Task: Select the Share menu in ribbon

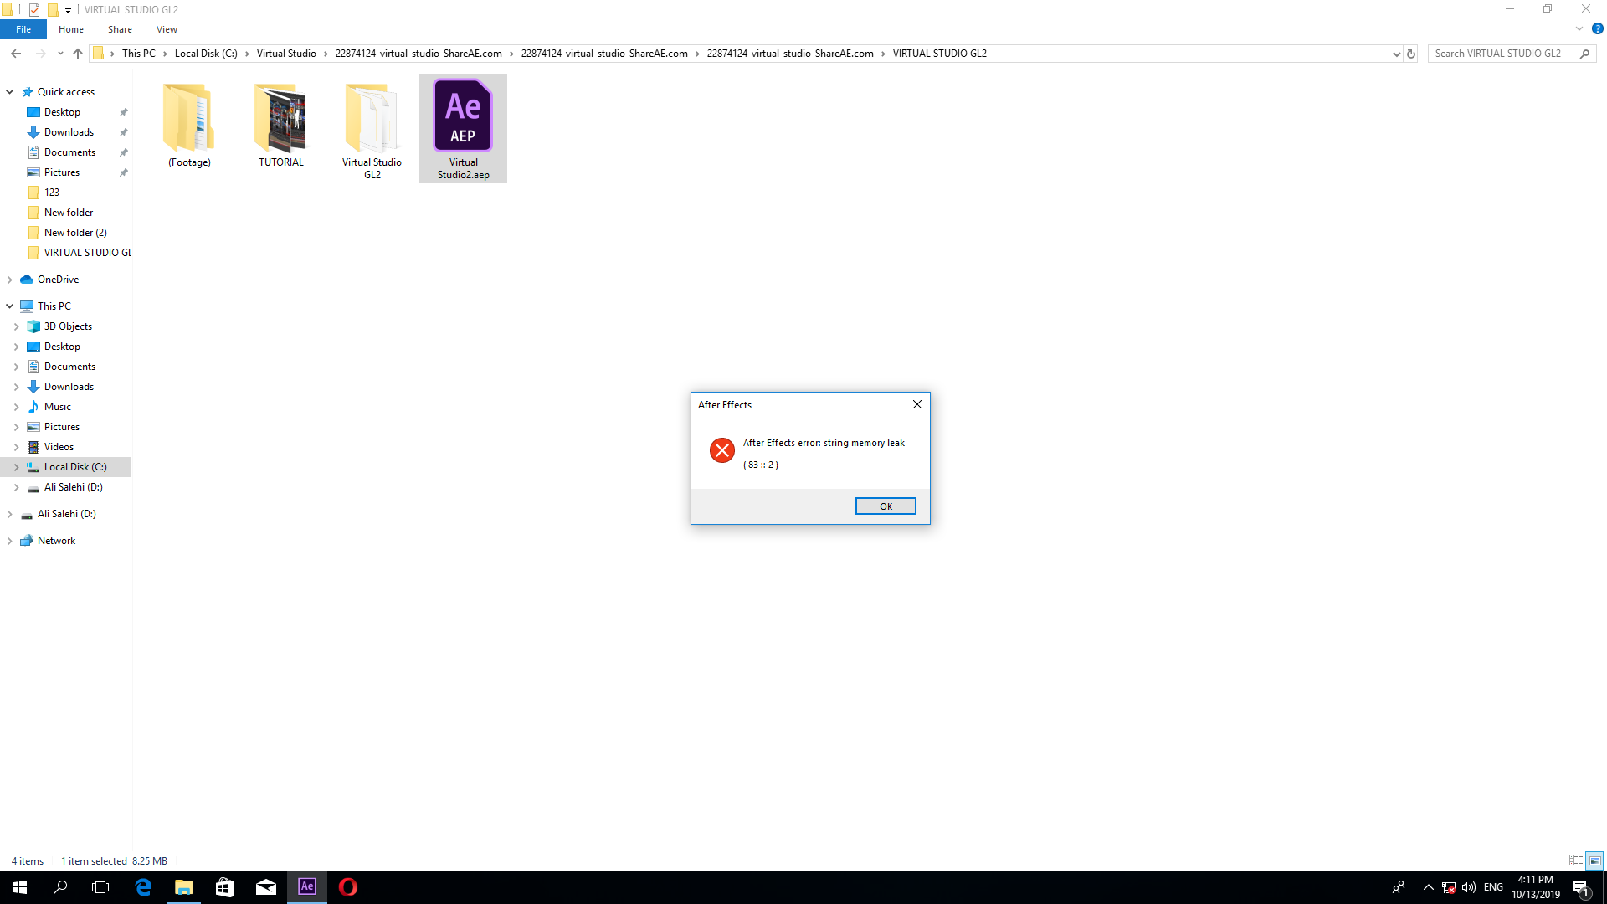Action: pos(121,30)
